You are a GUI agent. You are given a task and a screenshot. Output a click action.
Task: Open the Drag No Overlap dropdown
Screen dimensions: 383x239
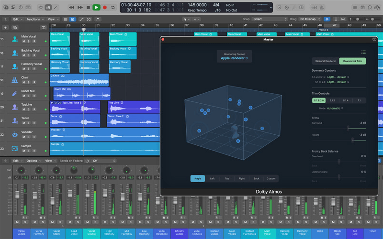click(310, 19)
